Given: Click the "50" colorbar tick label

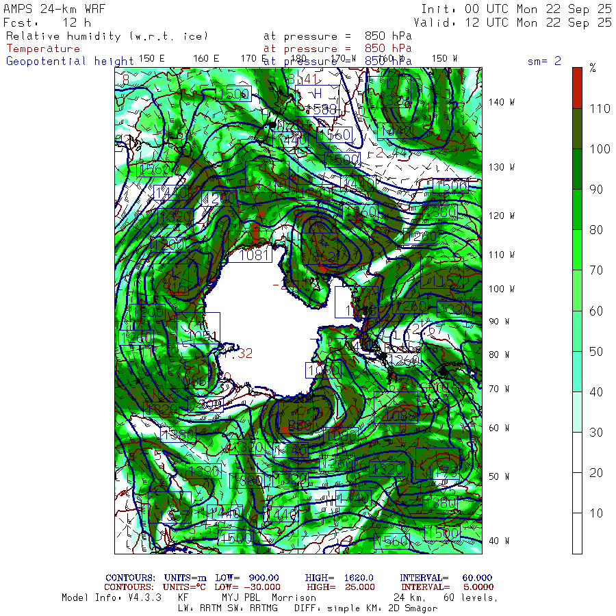Looking at the screenshot, I should [x=596, y=352].
